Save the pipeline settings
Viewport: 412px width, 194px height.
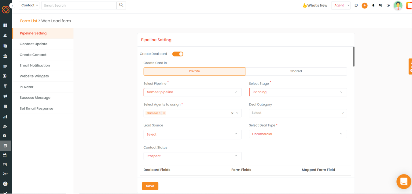[x=150, y=186]
